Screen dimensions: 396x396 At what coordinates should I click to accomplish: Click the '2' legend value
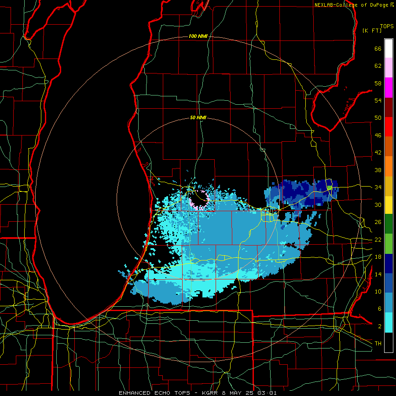379,326
